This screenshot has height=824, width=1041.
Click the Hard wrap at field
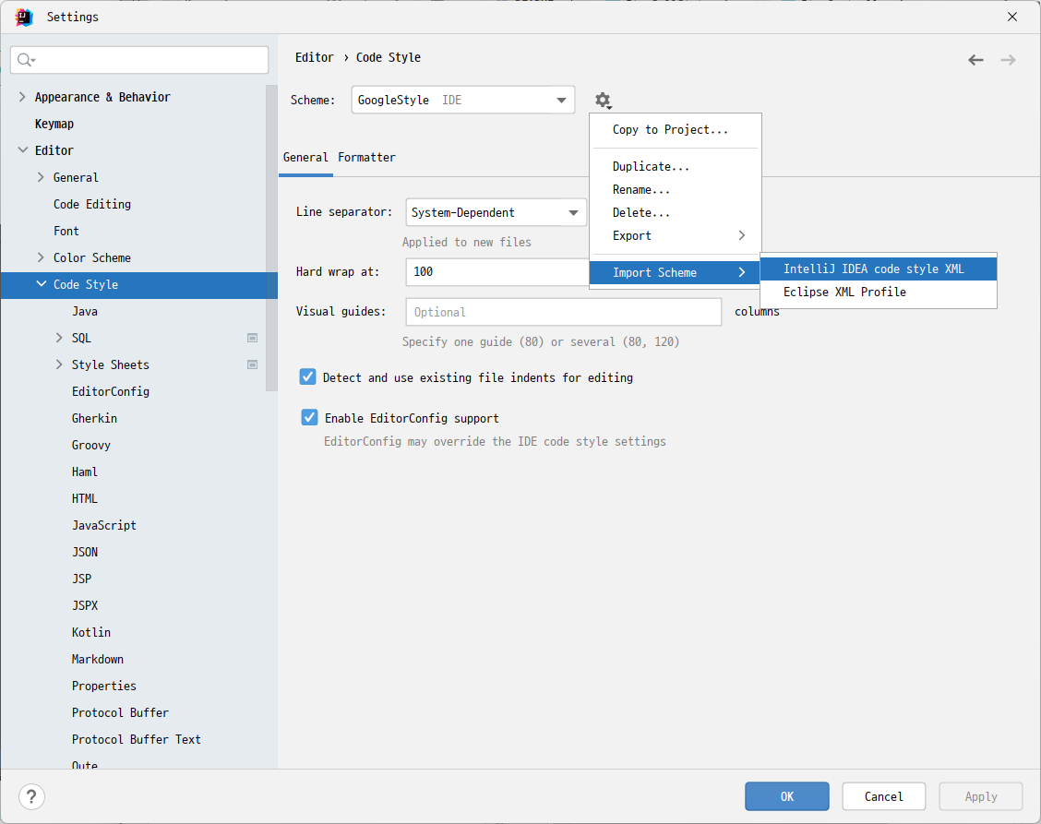pos(497,271)
